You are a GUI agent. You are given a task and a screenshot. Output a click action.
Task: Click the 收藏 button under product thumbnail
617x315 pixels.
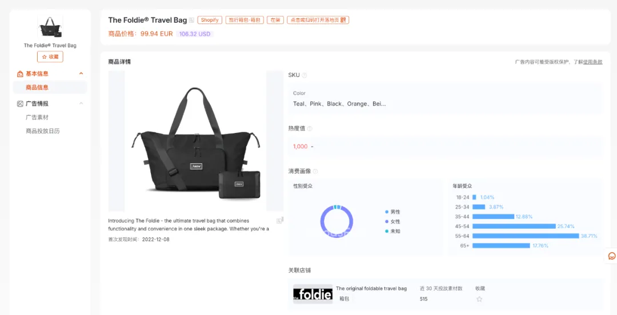pos(50,56)
